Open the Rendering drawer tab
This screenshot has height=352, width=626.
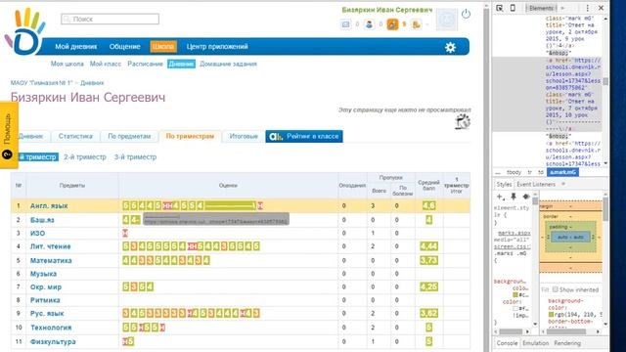(567, 343)
